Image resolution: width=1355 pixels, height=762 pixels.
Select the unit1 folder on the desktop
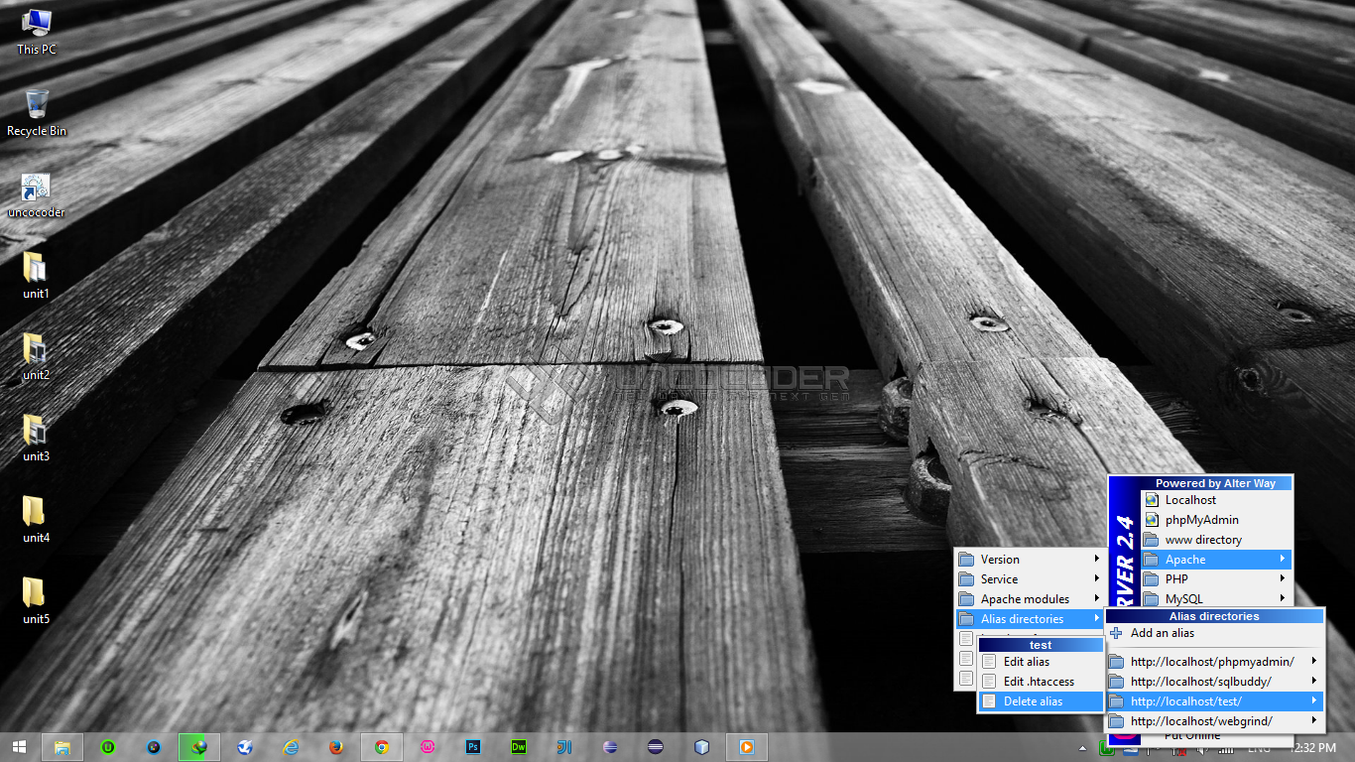click(x=36, y=276)
